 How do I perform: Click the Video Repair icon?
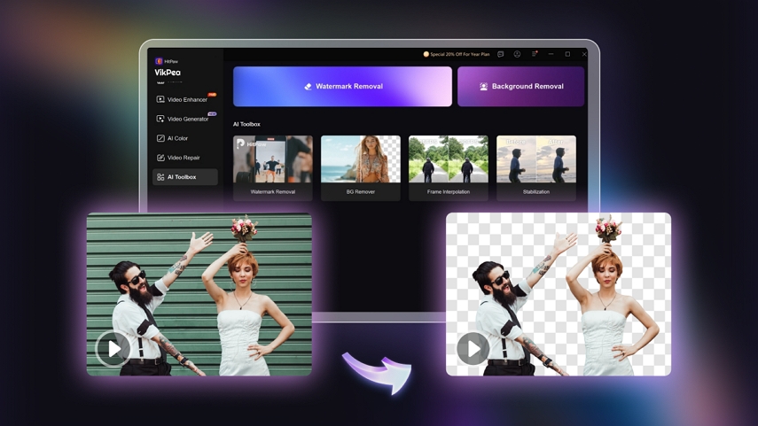click(x=160, y=158)
